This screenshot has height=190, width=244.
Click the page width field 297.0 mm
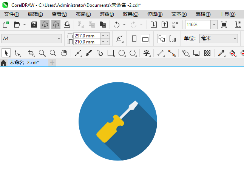tap(87, 36)
